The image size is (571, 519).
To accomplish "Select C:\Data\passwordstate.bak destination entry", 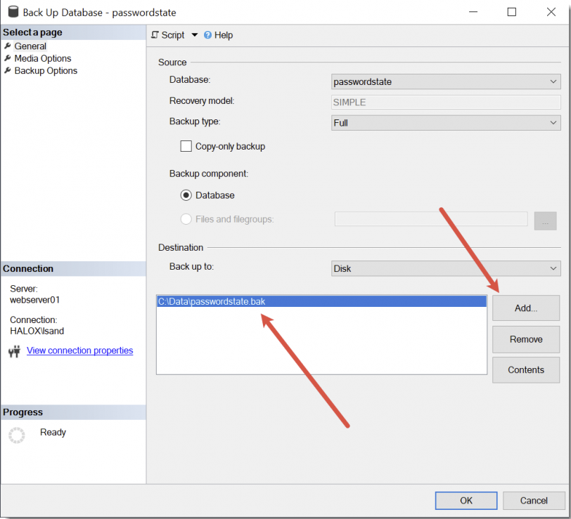I will (321, 301).
